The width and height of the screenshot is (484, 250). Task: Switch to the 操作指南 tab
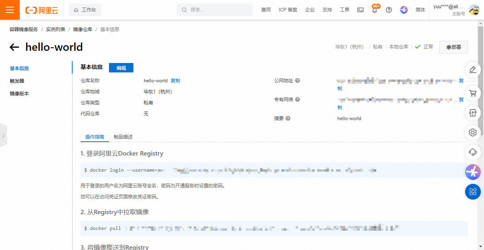click(x=95, y=137)
